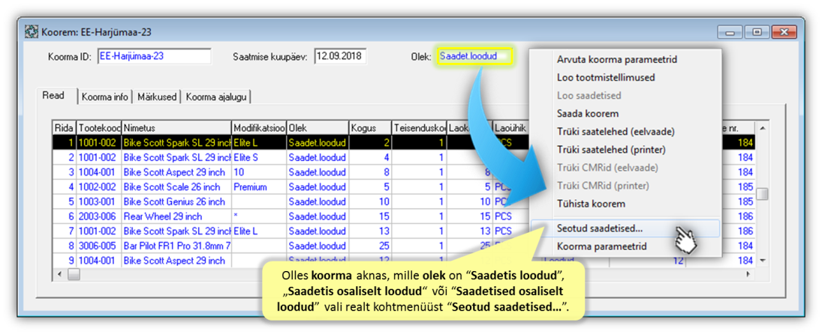Select 'Rear Wheel 29 inch' row

(x=291, y=216)
